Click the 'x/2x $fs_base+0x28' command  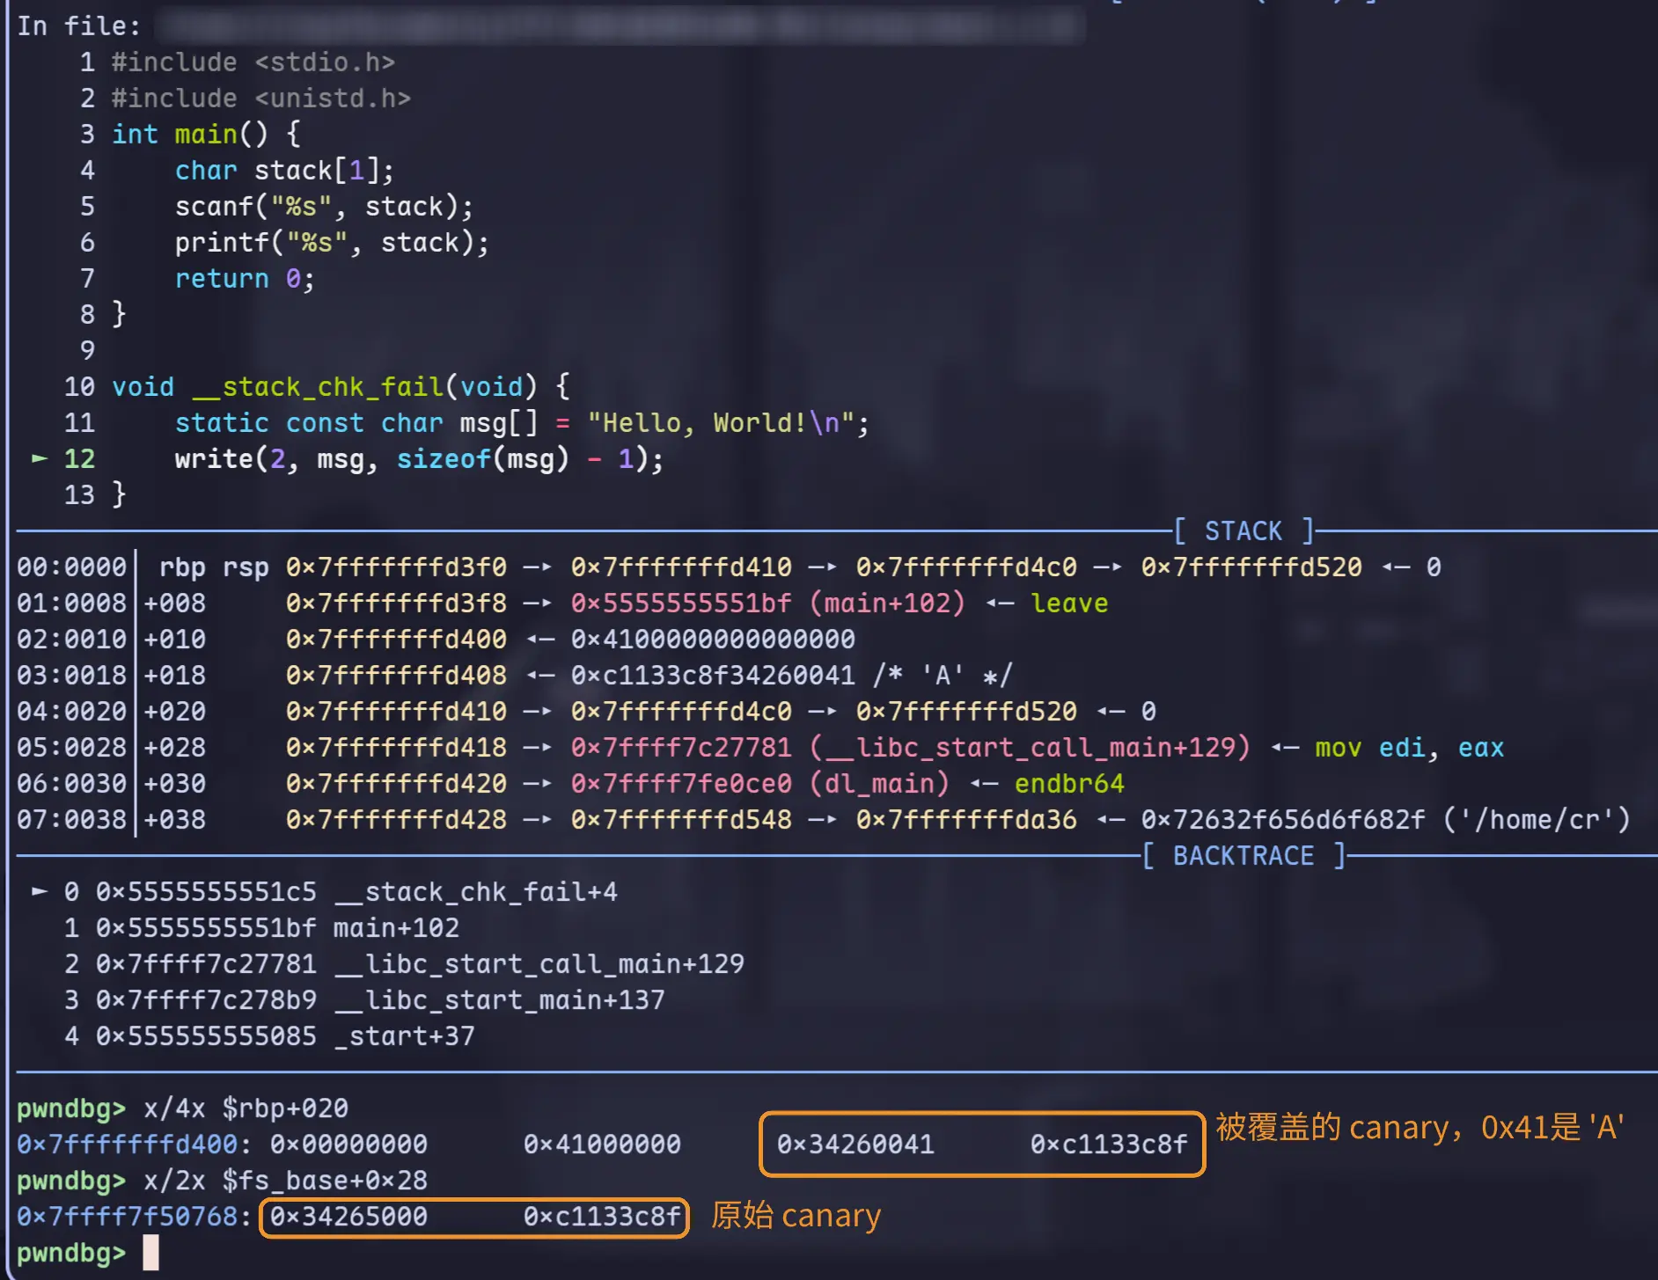click(x=285, y=1181)
